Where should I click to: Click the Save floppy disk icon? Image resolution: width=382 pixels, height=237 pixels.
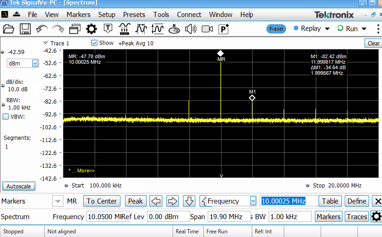(25, 29)
